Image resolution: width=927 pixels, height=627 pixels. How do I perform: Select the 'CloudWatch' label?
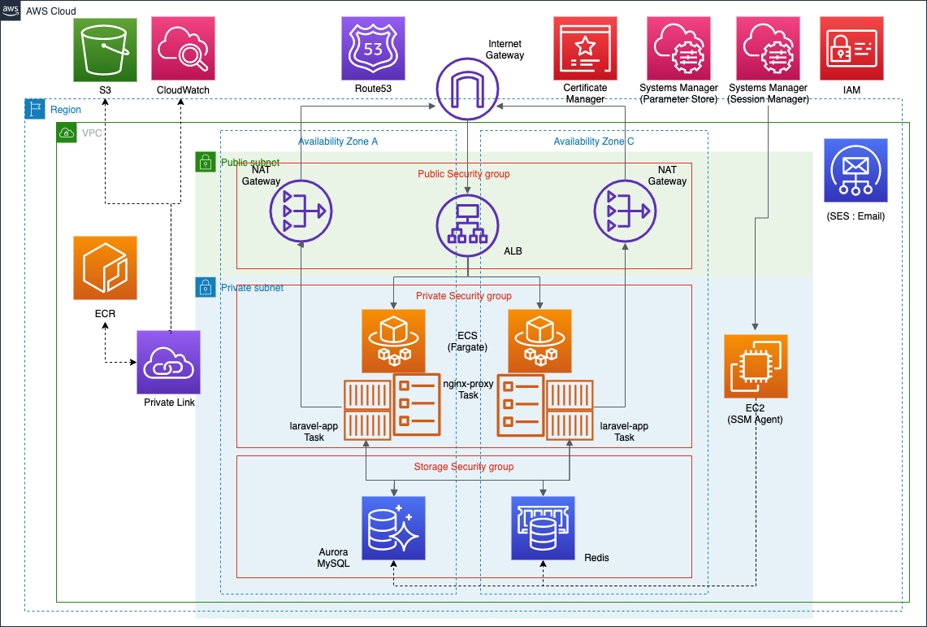[x=183, y=90]
